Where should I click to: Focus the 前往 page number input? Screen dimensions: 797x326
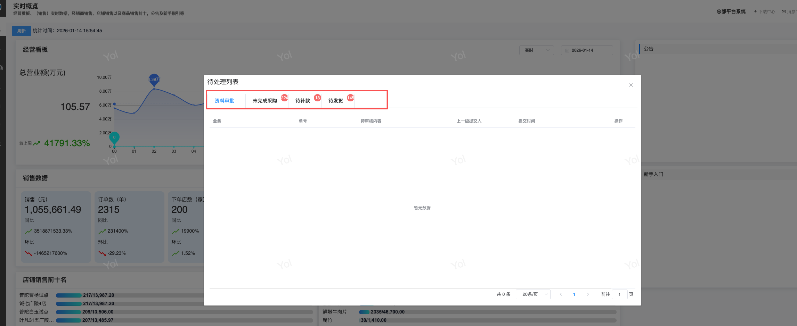click(619, 294)
